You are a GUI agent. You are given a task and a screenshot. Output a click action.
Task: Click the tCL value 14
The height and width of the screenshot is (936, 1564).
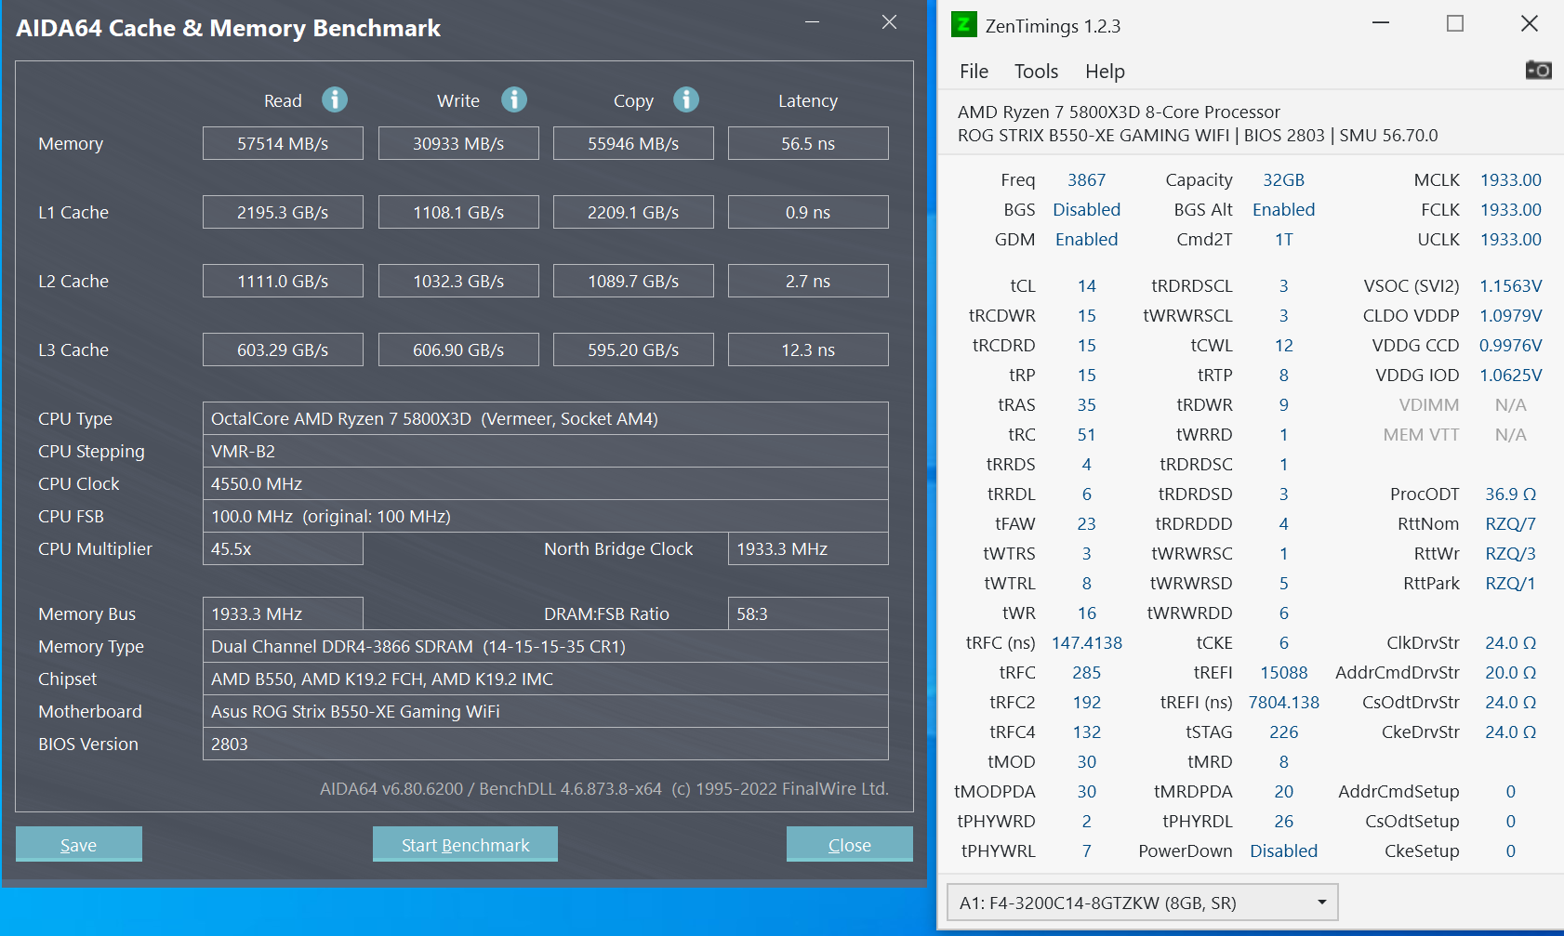1086,285
